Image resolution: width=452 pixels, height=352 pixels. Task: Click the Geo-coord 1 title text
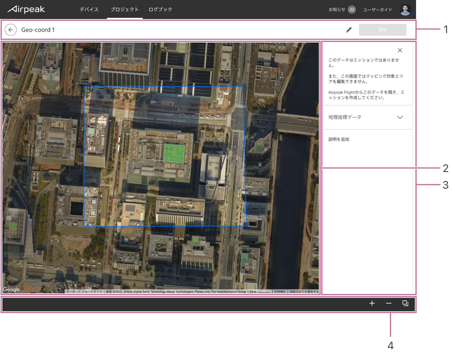coord(38,30)
